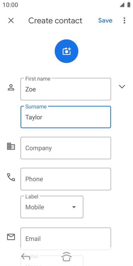
Task: Tap the signal strength status icon
Action: 122,5
